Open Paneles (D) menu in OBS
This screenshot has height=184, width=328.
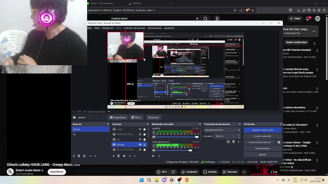coord(108,28)
